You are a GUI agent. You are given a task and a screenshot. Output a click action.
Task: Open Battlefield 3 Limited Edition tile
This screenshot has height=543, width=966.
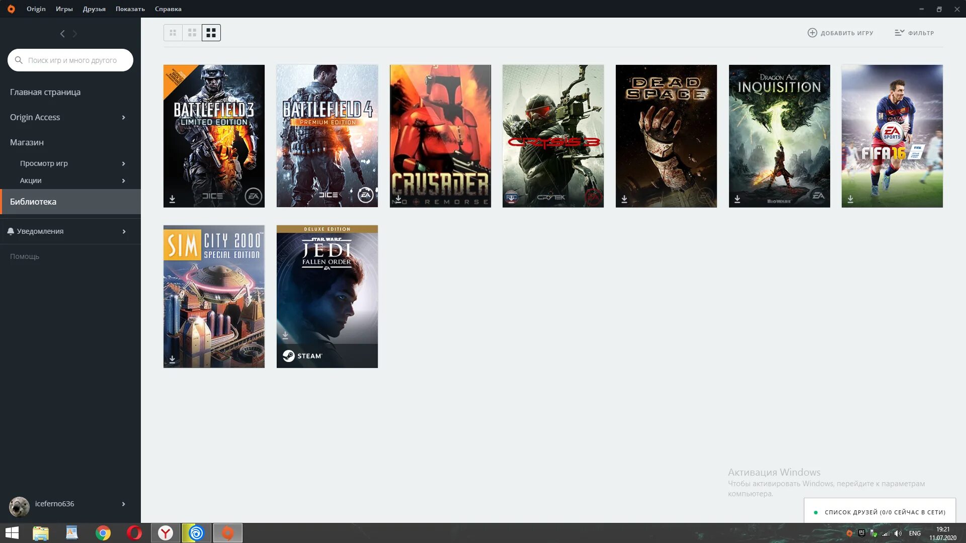pyautogui.click(x=214, y=136)
